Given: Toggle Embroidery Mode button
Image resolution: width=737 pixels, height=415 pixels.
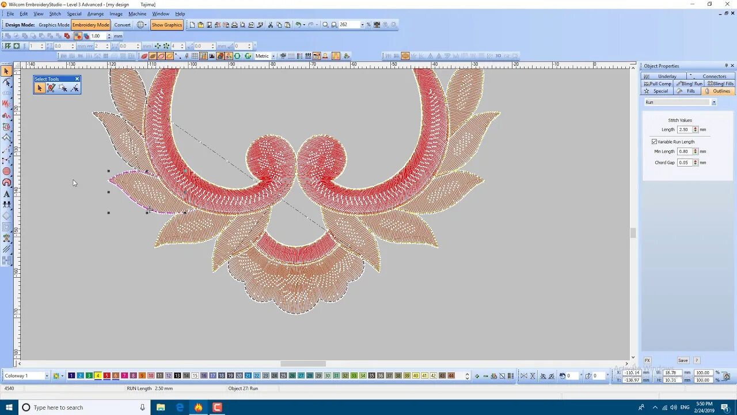Looking at the screenshot, I should 91,25.
